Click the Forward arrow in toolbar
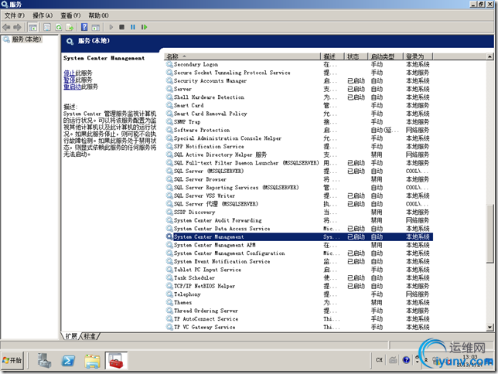This screenshot has width=498, height=374. (17, 27)
